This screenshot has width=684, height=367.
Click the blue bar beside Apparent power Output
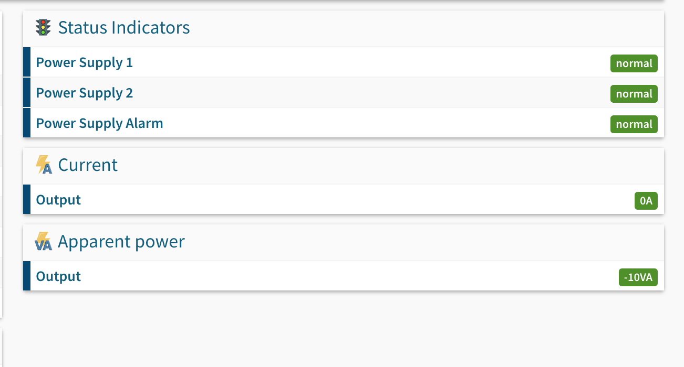point(27,276)
